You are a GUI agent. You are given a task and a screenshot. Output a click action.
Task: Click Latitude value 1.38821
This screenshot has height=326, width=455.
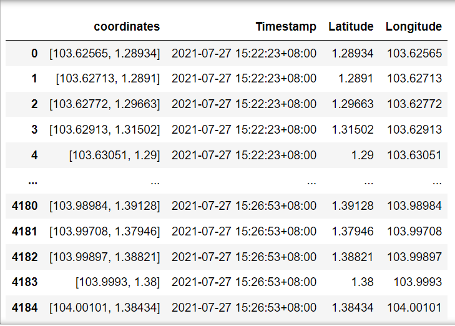click(x=352, y=257)
